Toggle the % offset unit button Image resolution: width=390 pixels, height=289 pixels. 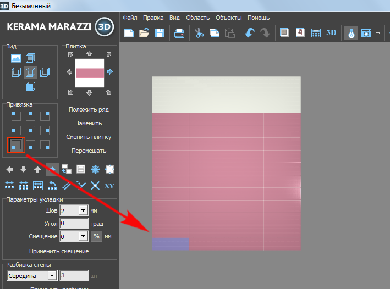coord(96,236)
